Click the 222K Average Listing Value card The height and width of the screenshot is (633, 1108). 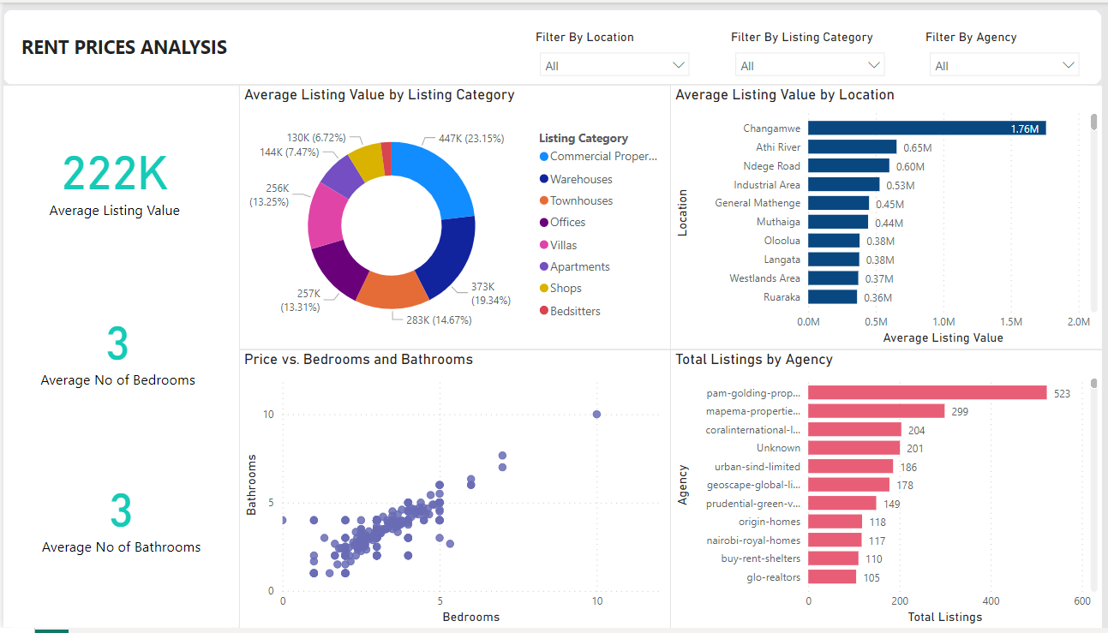click(114, 176)
